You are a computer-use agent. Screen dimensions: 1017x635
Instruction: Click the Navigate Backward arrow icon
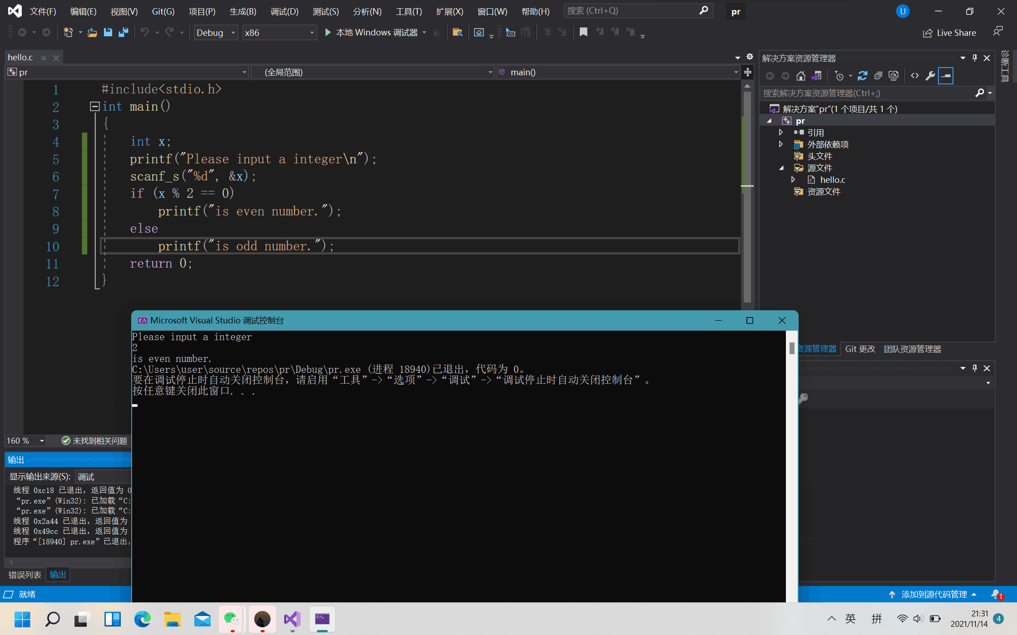click(x=23, y=32)
